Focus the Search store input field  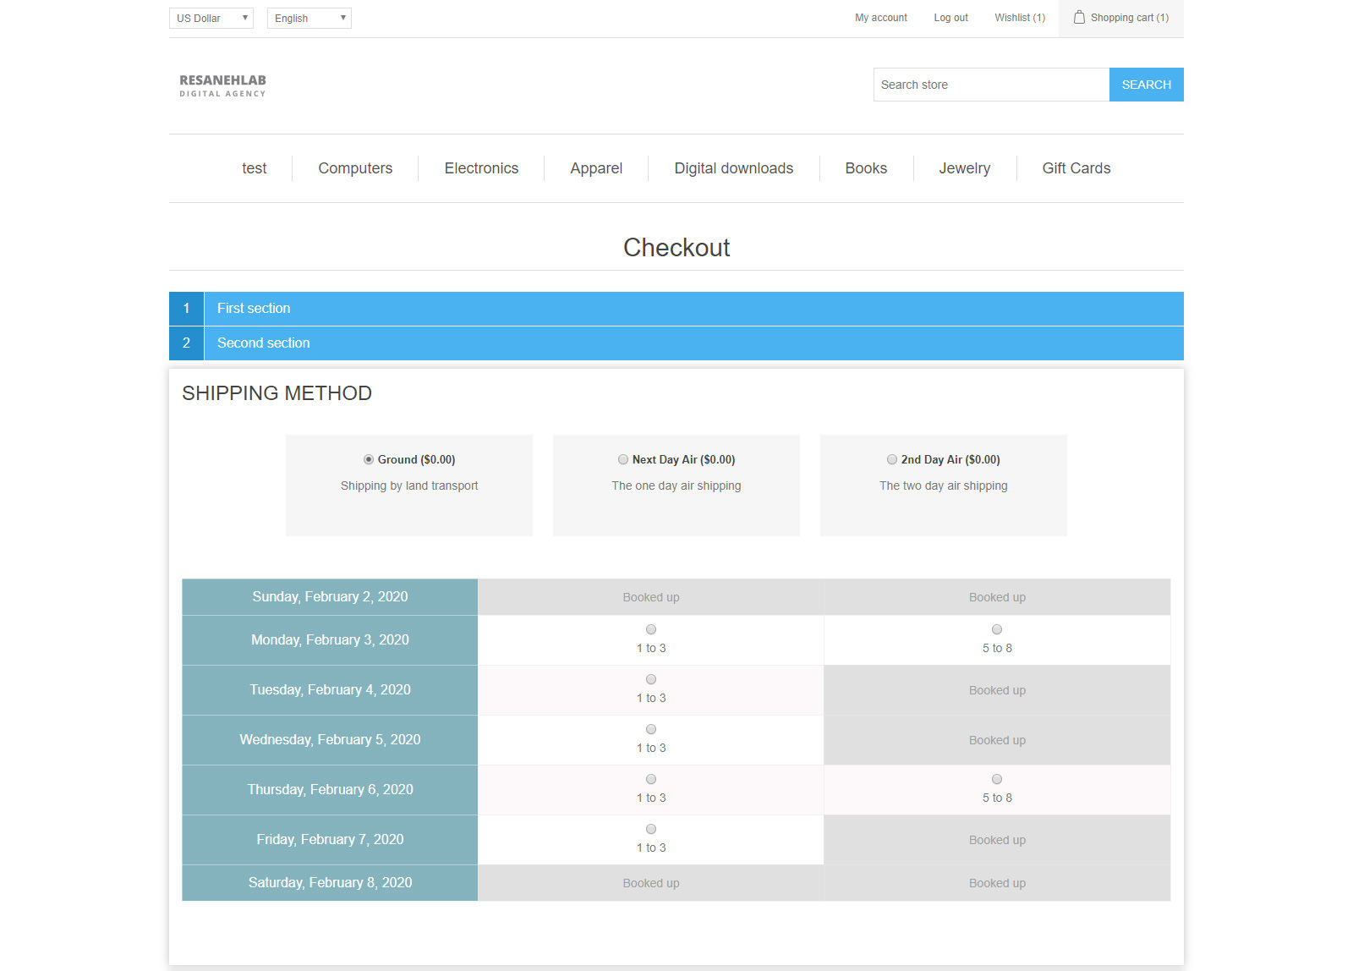coord(991,85)
